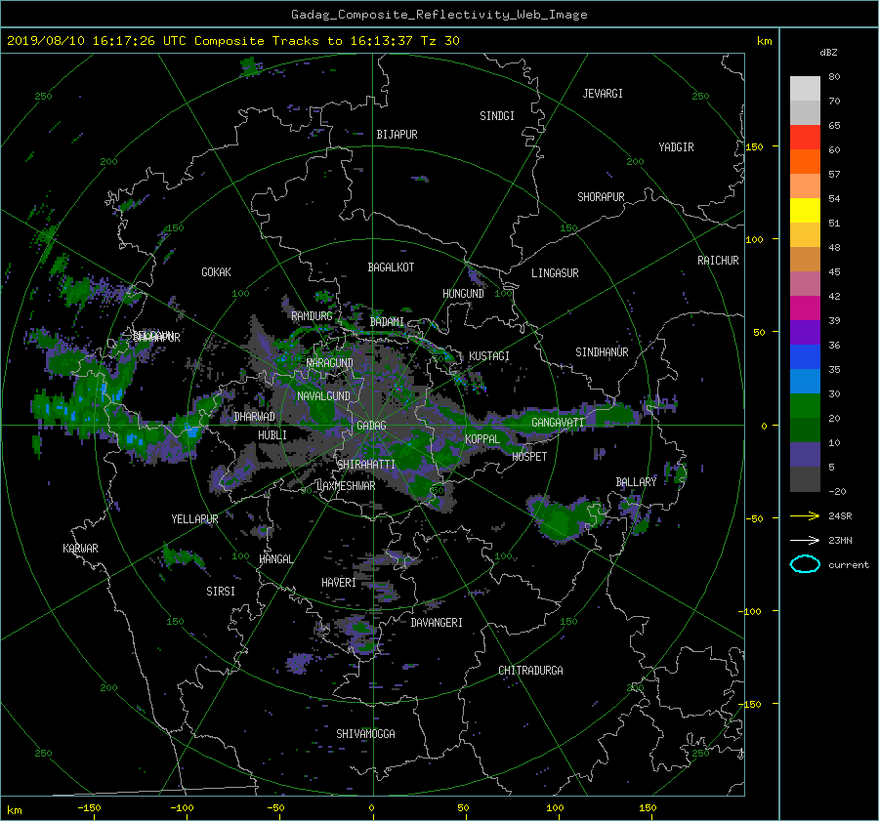Click the JEVARGI city label
Viewport: 879px width, 821px height.
603,94
